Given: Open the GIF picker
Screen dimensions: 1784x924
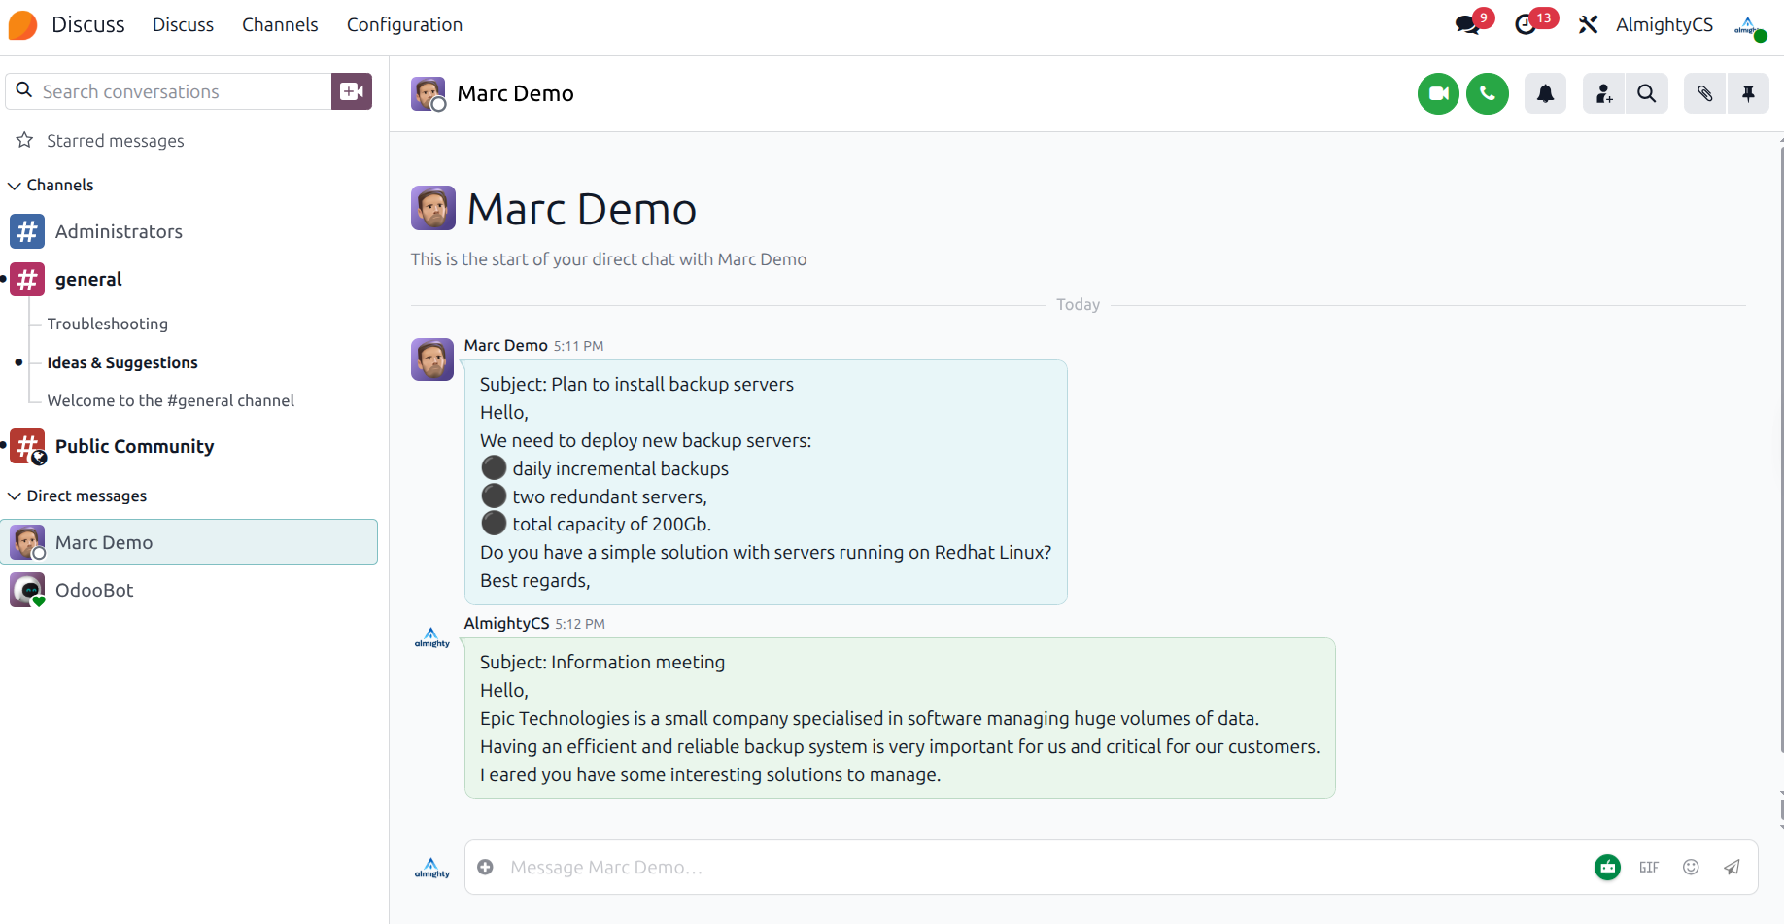Looking at the screenshot, I should (1649, 868).
